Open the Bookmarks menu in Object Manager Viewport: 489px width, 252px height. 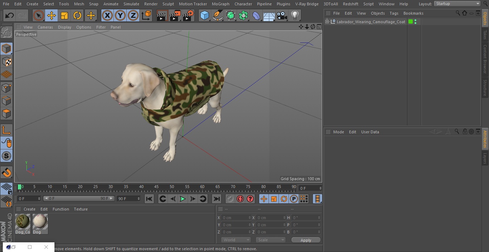413,13
